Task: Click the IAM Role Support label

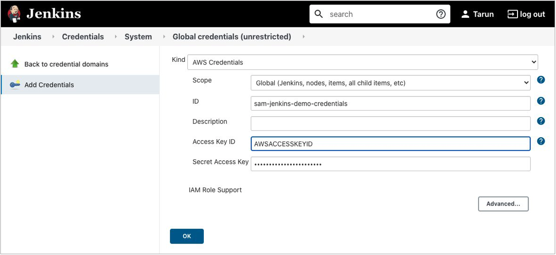Action: click(215, 190)
